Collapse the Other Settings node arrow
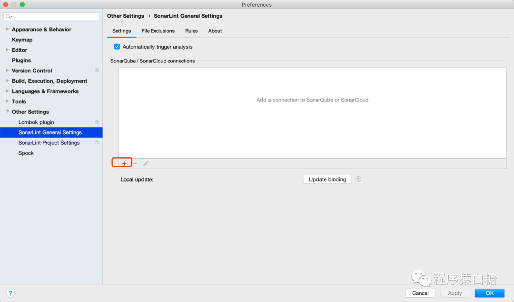The width and height of the screenshot is (514, 302). click(x=7, y=111)
